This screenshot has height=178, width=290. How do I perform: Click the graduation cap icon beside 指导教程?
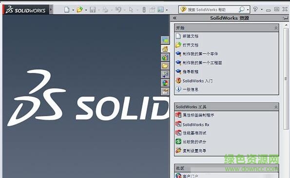click(178, 71)
